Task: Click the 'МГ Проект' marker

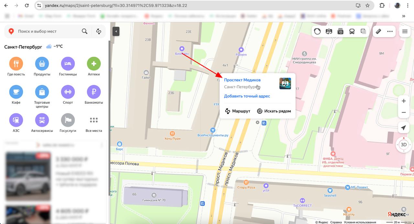Action: (348, 187)
